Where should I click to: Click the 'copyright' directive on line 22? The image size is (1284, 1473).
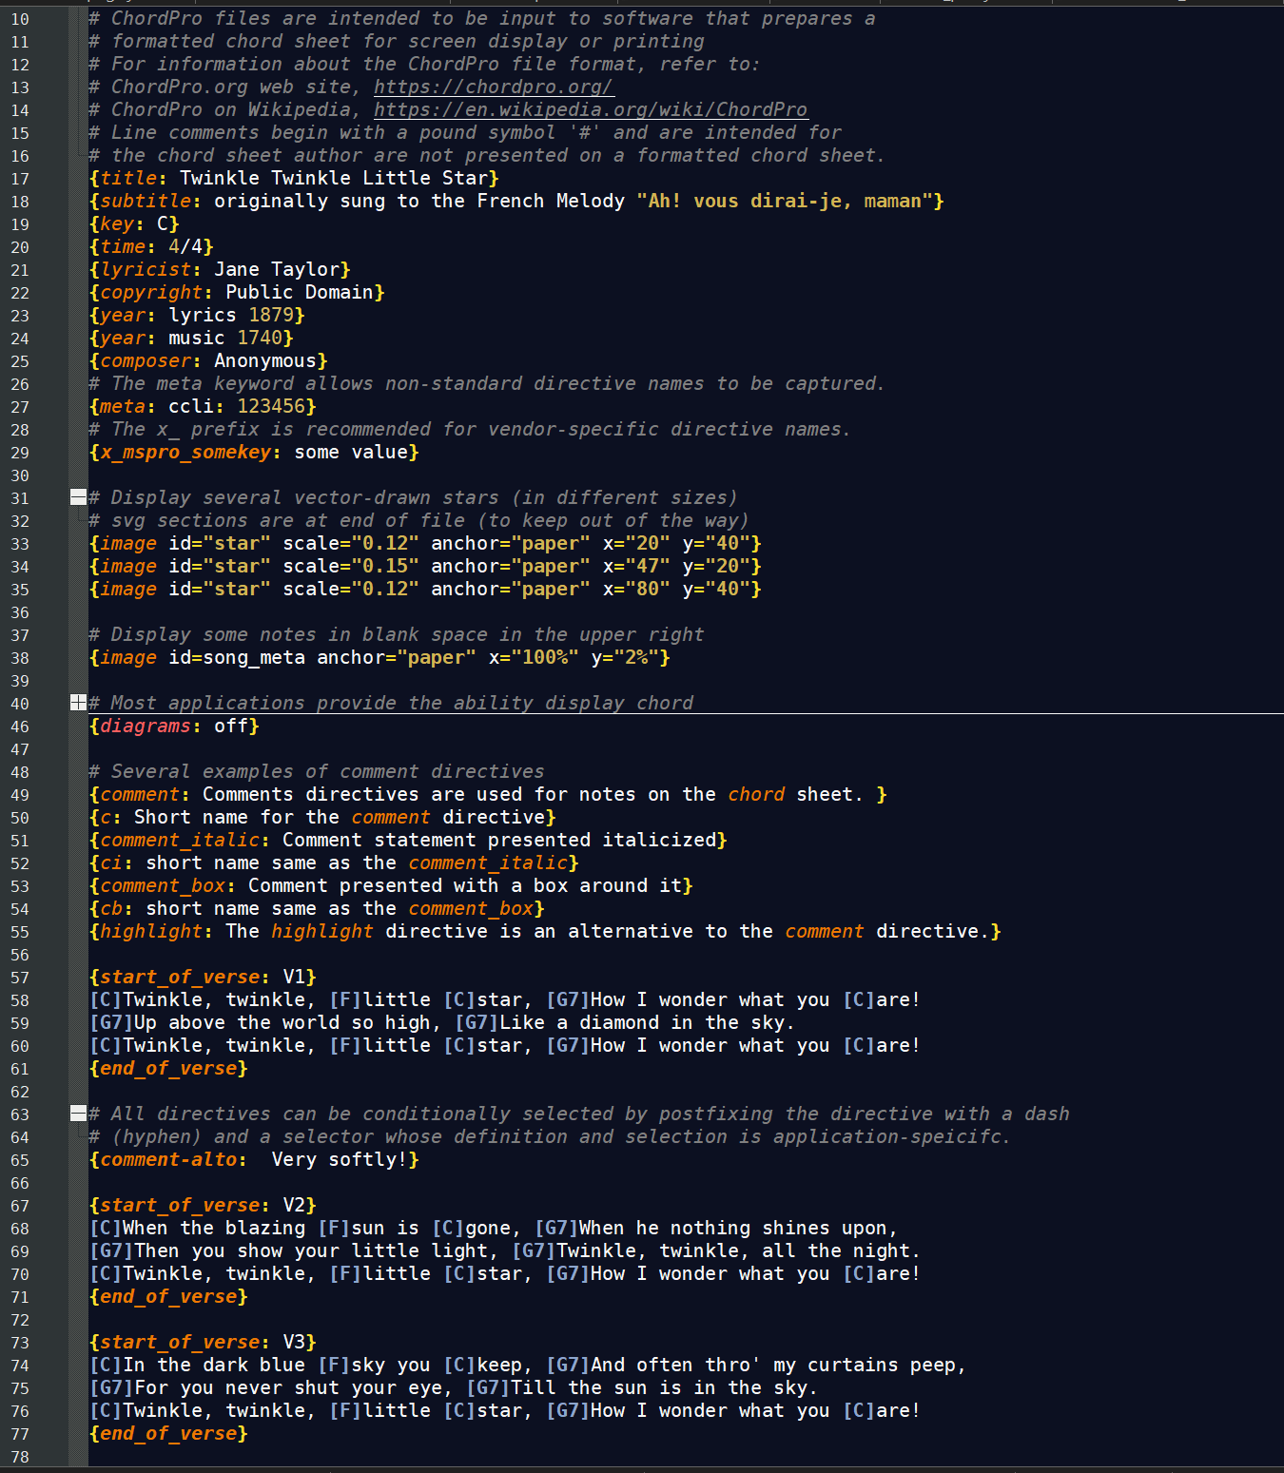coord(151,292)
